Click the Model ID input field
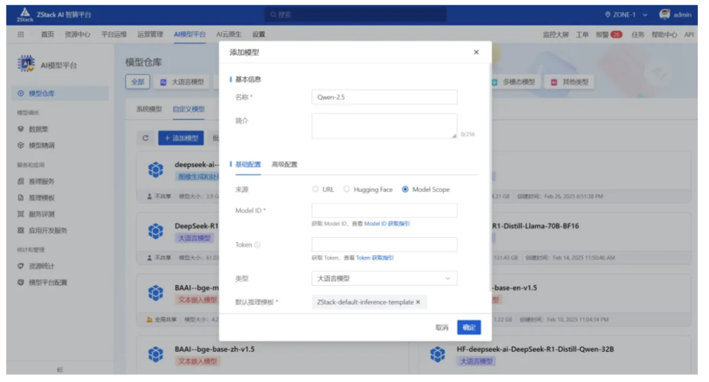 384,210
